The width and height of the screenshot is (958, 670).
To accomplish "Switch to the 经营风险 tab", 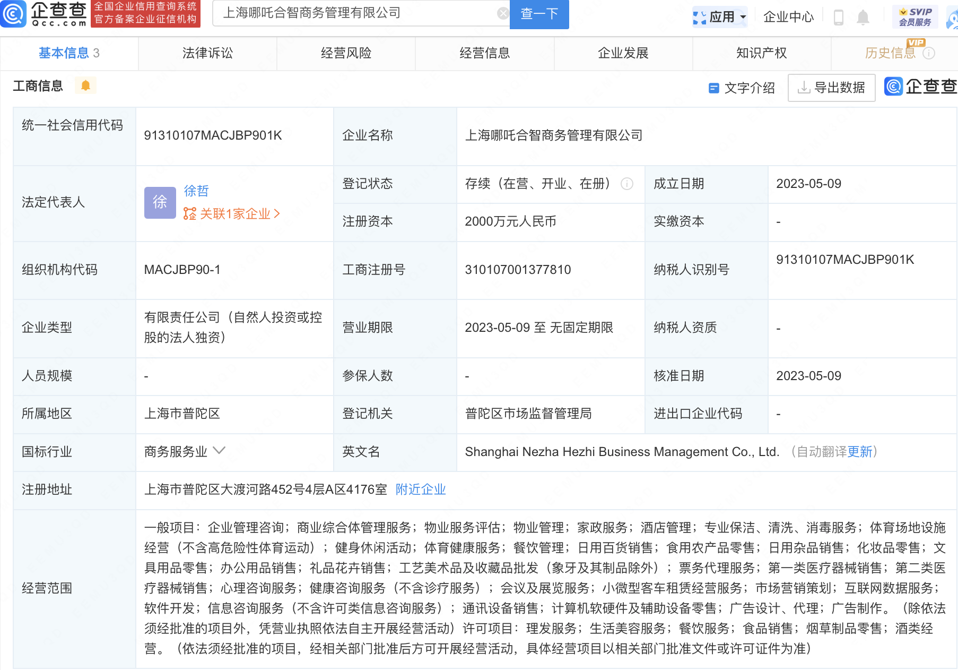I will (346, 53).
